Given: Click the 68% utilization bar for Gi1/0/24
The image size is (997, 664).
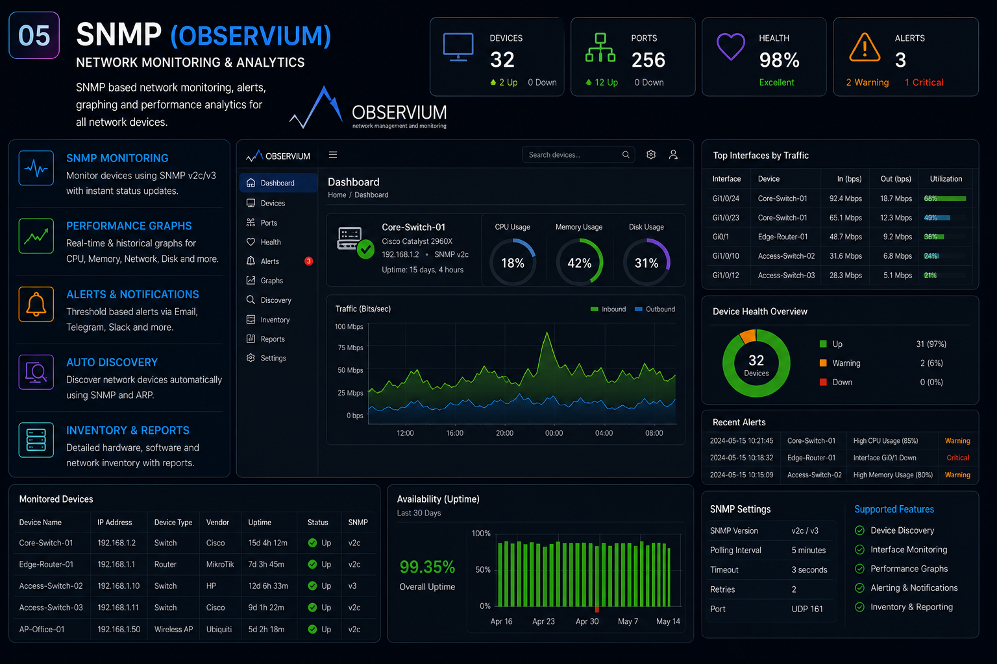Looking at the screenshot, I should coord(945,199).
